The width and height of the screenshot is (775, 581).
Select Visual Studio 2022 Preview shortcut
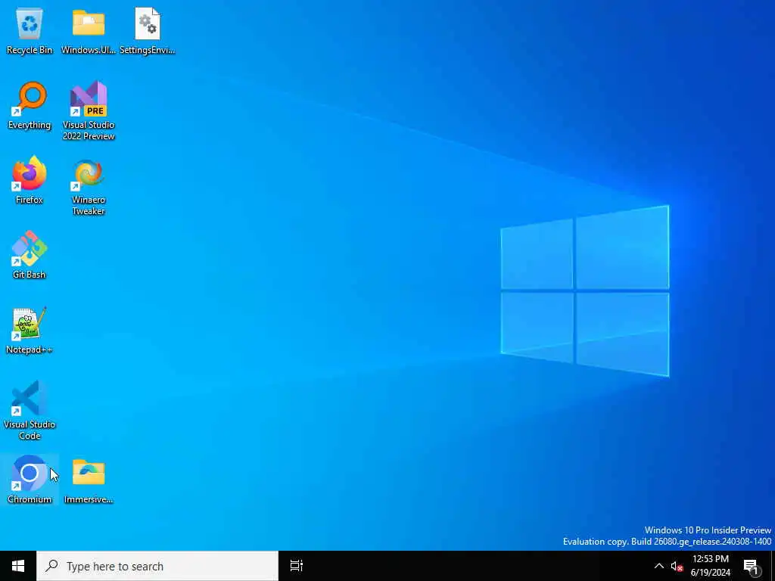(x=89, y=110)
